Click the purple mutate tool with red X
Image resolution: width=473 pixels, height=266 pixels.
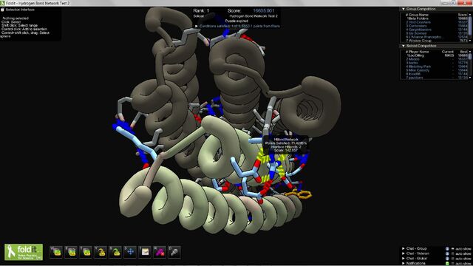tap(160, 252)
